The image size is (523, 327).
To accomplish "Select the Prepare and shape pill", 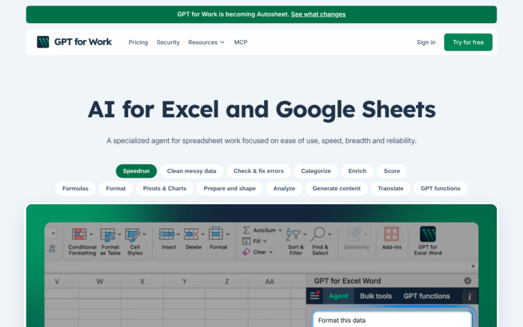I will (229, 188).
